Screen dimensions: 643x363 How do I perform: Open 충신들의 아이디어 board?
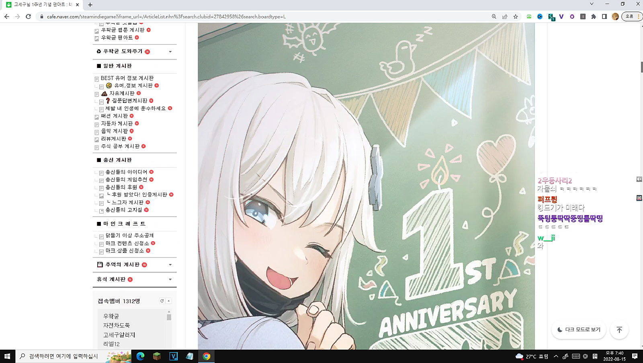tap(126, 172)
